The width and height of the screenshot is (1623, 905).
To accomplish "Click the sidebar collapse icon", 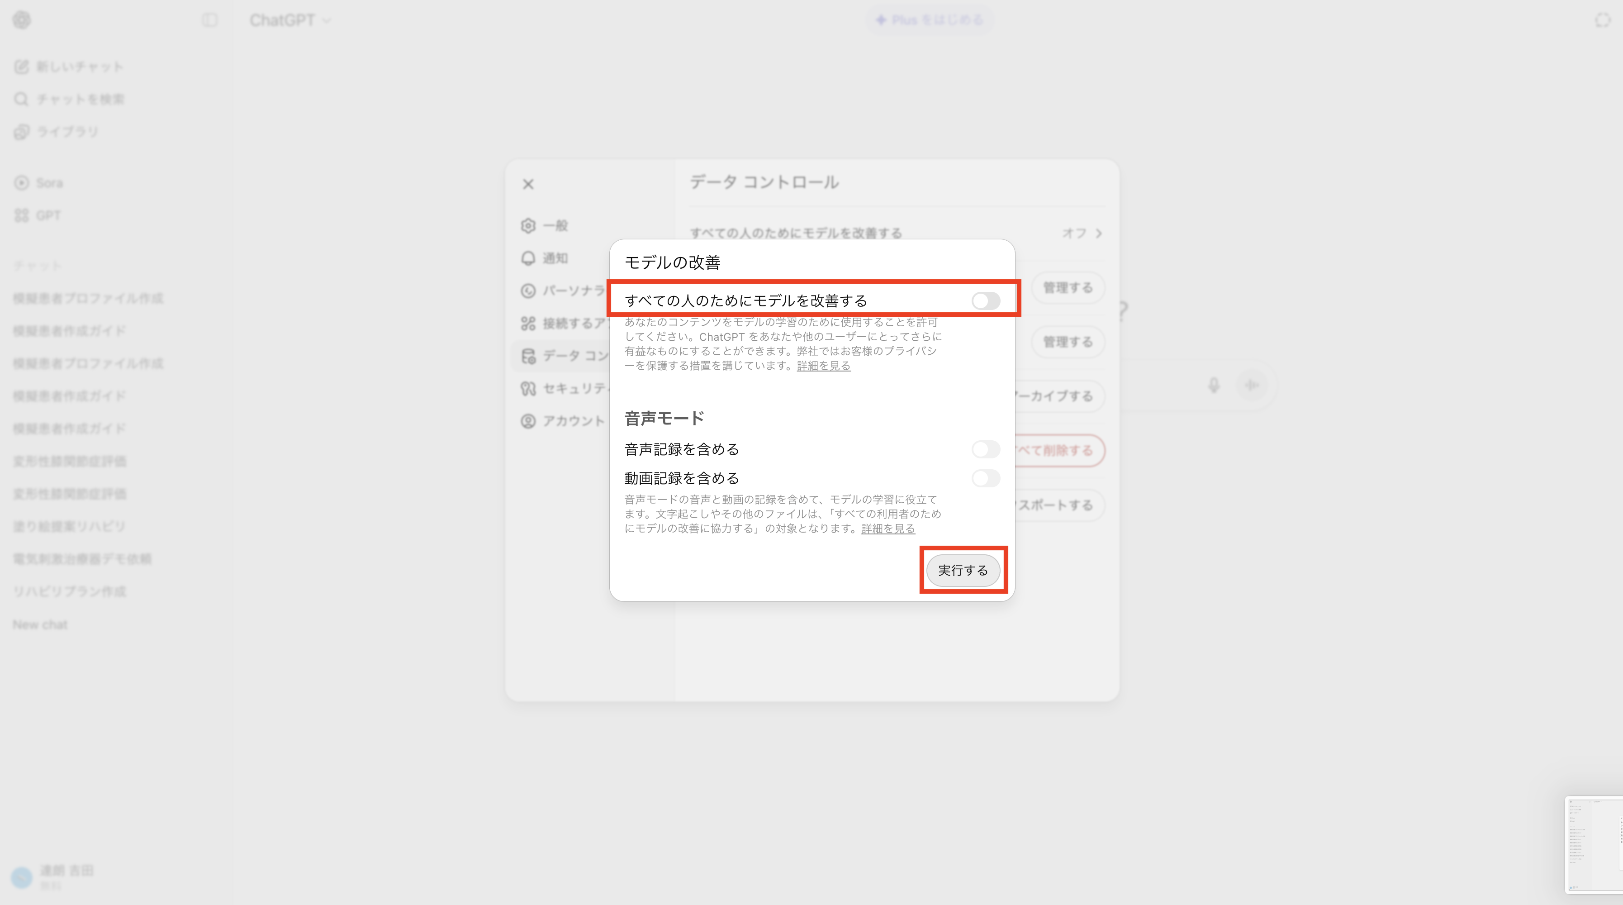I will [x=210, y=20].
